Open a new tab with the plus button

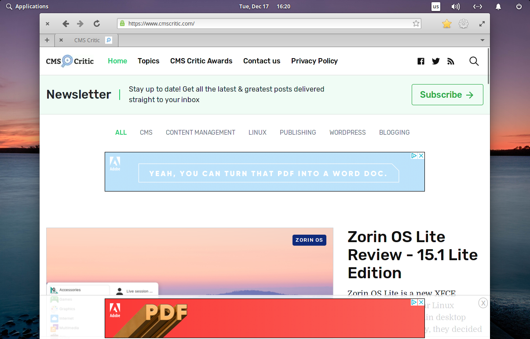[x=47, y=40]
